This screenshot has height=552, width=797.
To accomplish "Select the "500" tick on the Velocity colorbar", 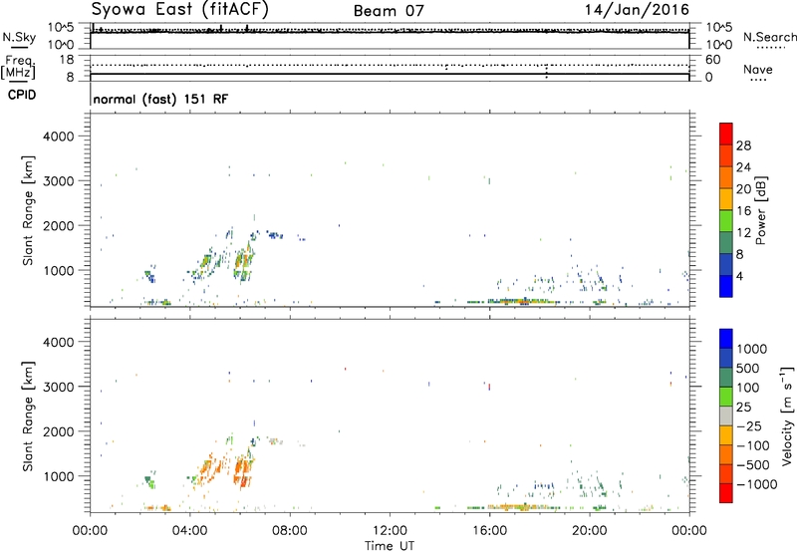I will coord(748,369).
